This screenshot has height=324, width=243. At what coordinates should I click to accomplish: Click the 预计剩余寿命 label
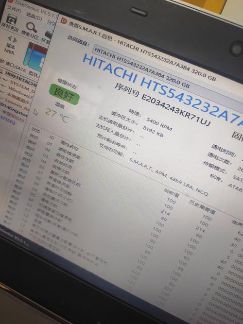(x=112, y=141)
